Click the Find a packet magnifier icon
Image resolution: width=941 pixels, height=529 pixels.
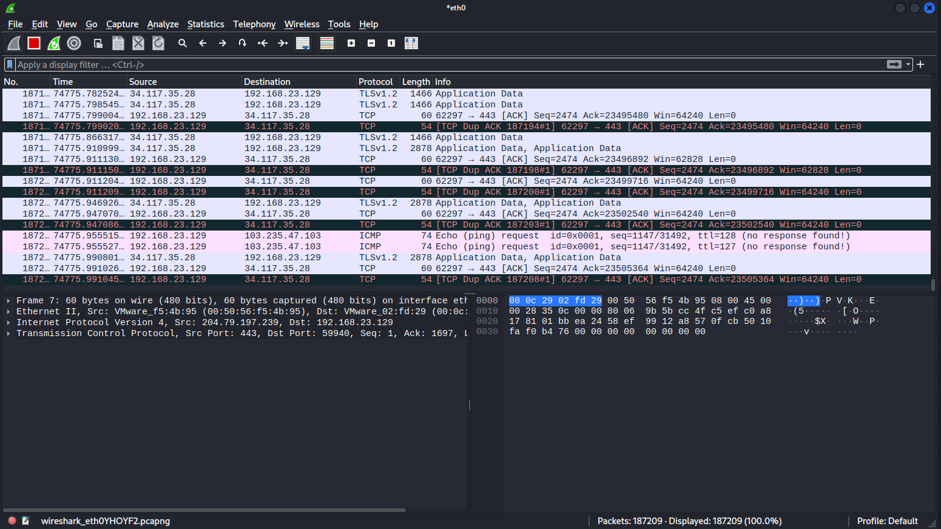click(x=182, y=43)
